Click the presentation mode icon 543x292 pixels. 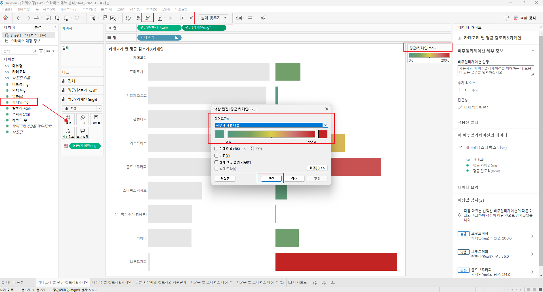(x=250, y=18)
